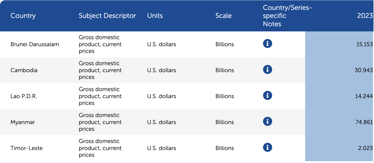This screenshot has height=163, width=374.
Task: Click the Myanmar notes info icon
Action: pyautogui.click(x=267, y=121)
